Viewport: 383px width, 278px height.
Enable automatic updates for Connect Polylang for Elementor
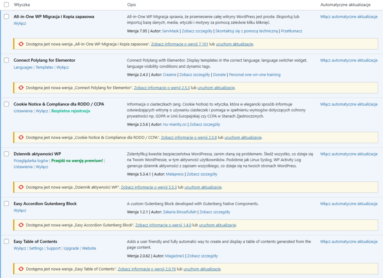coord(349,60)
